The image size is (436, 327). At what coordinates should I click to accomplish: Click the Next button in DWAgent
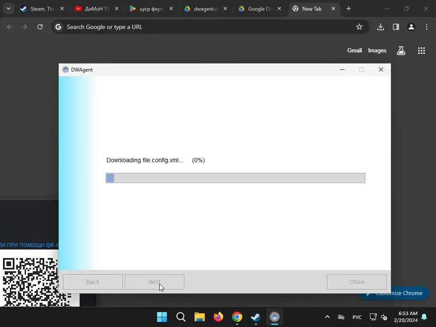154,282
